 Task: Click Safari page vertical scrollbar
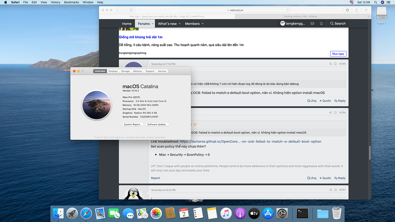(370, 152)
